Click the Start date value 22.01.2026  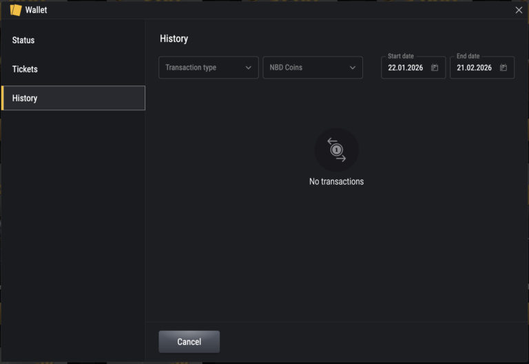(406, 68)
